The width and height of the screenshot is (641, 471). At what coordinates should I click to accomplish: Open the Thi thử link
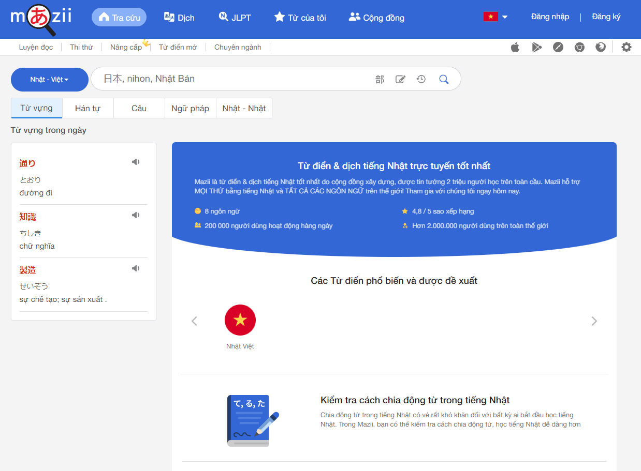[x=81, y=47]
